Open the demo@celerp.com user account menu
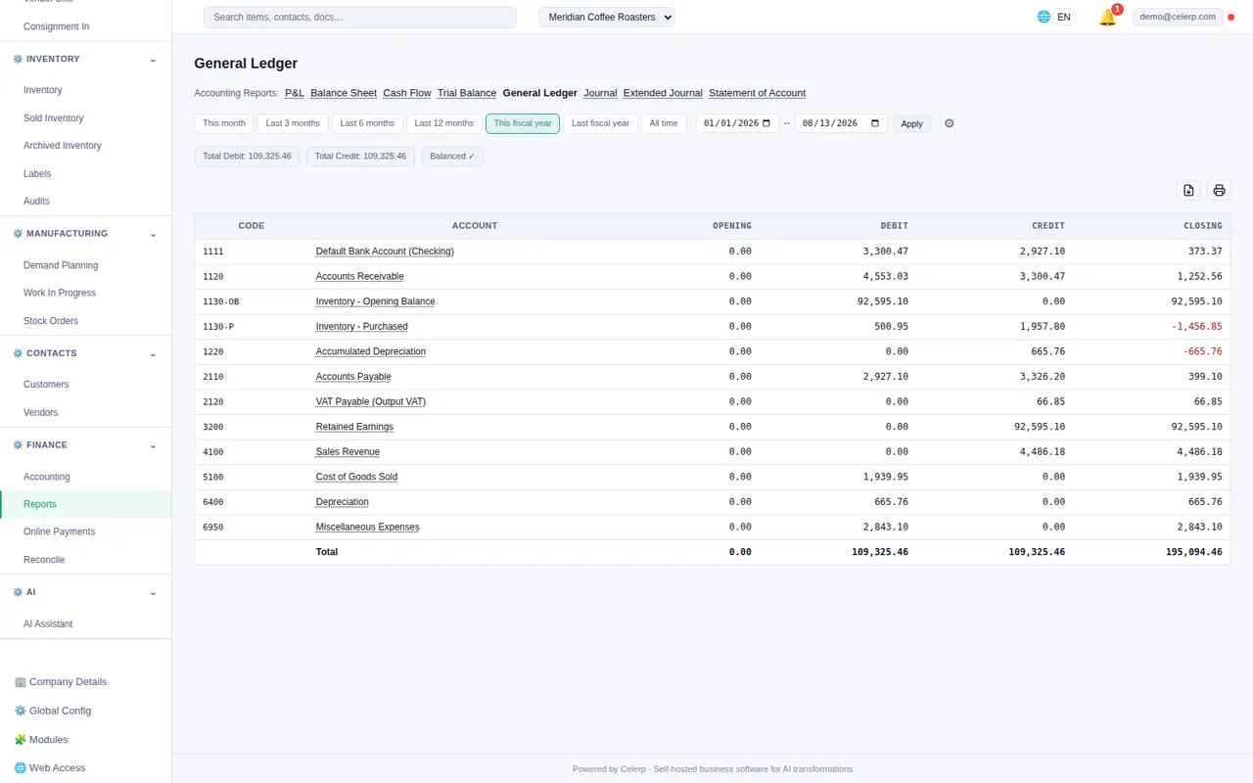This screenshot has height=783, width=1253. (1178, 17)
